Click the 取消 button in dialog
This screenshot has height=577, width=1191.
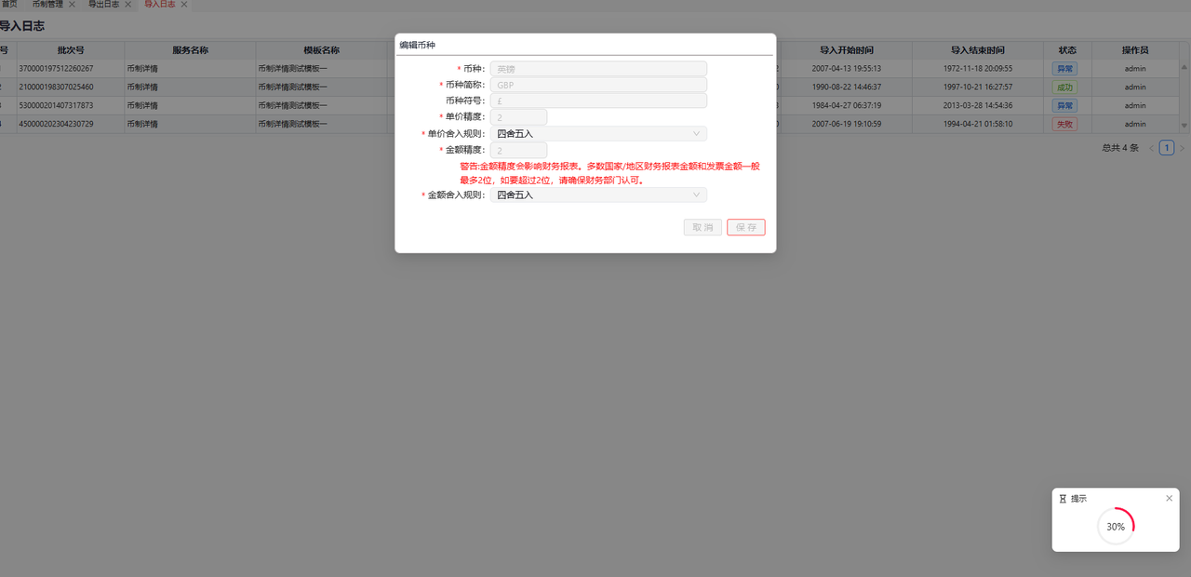(x=703, y=227)
